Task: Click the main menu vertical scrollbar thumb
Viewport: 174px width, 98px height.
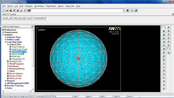Action: 33,48
